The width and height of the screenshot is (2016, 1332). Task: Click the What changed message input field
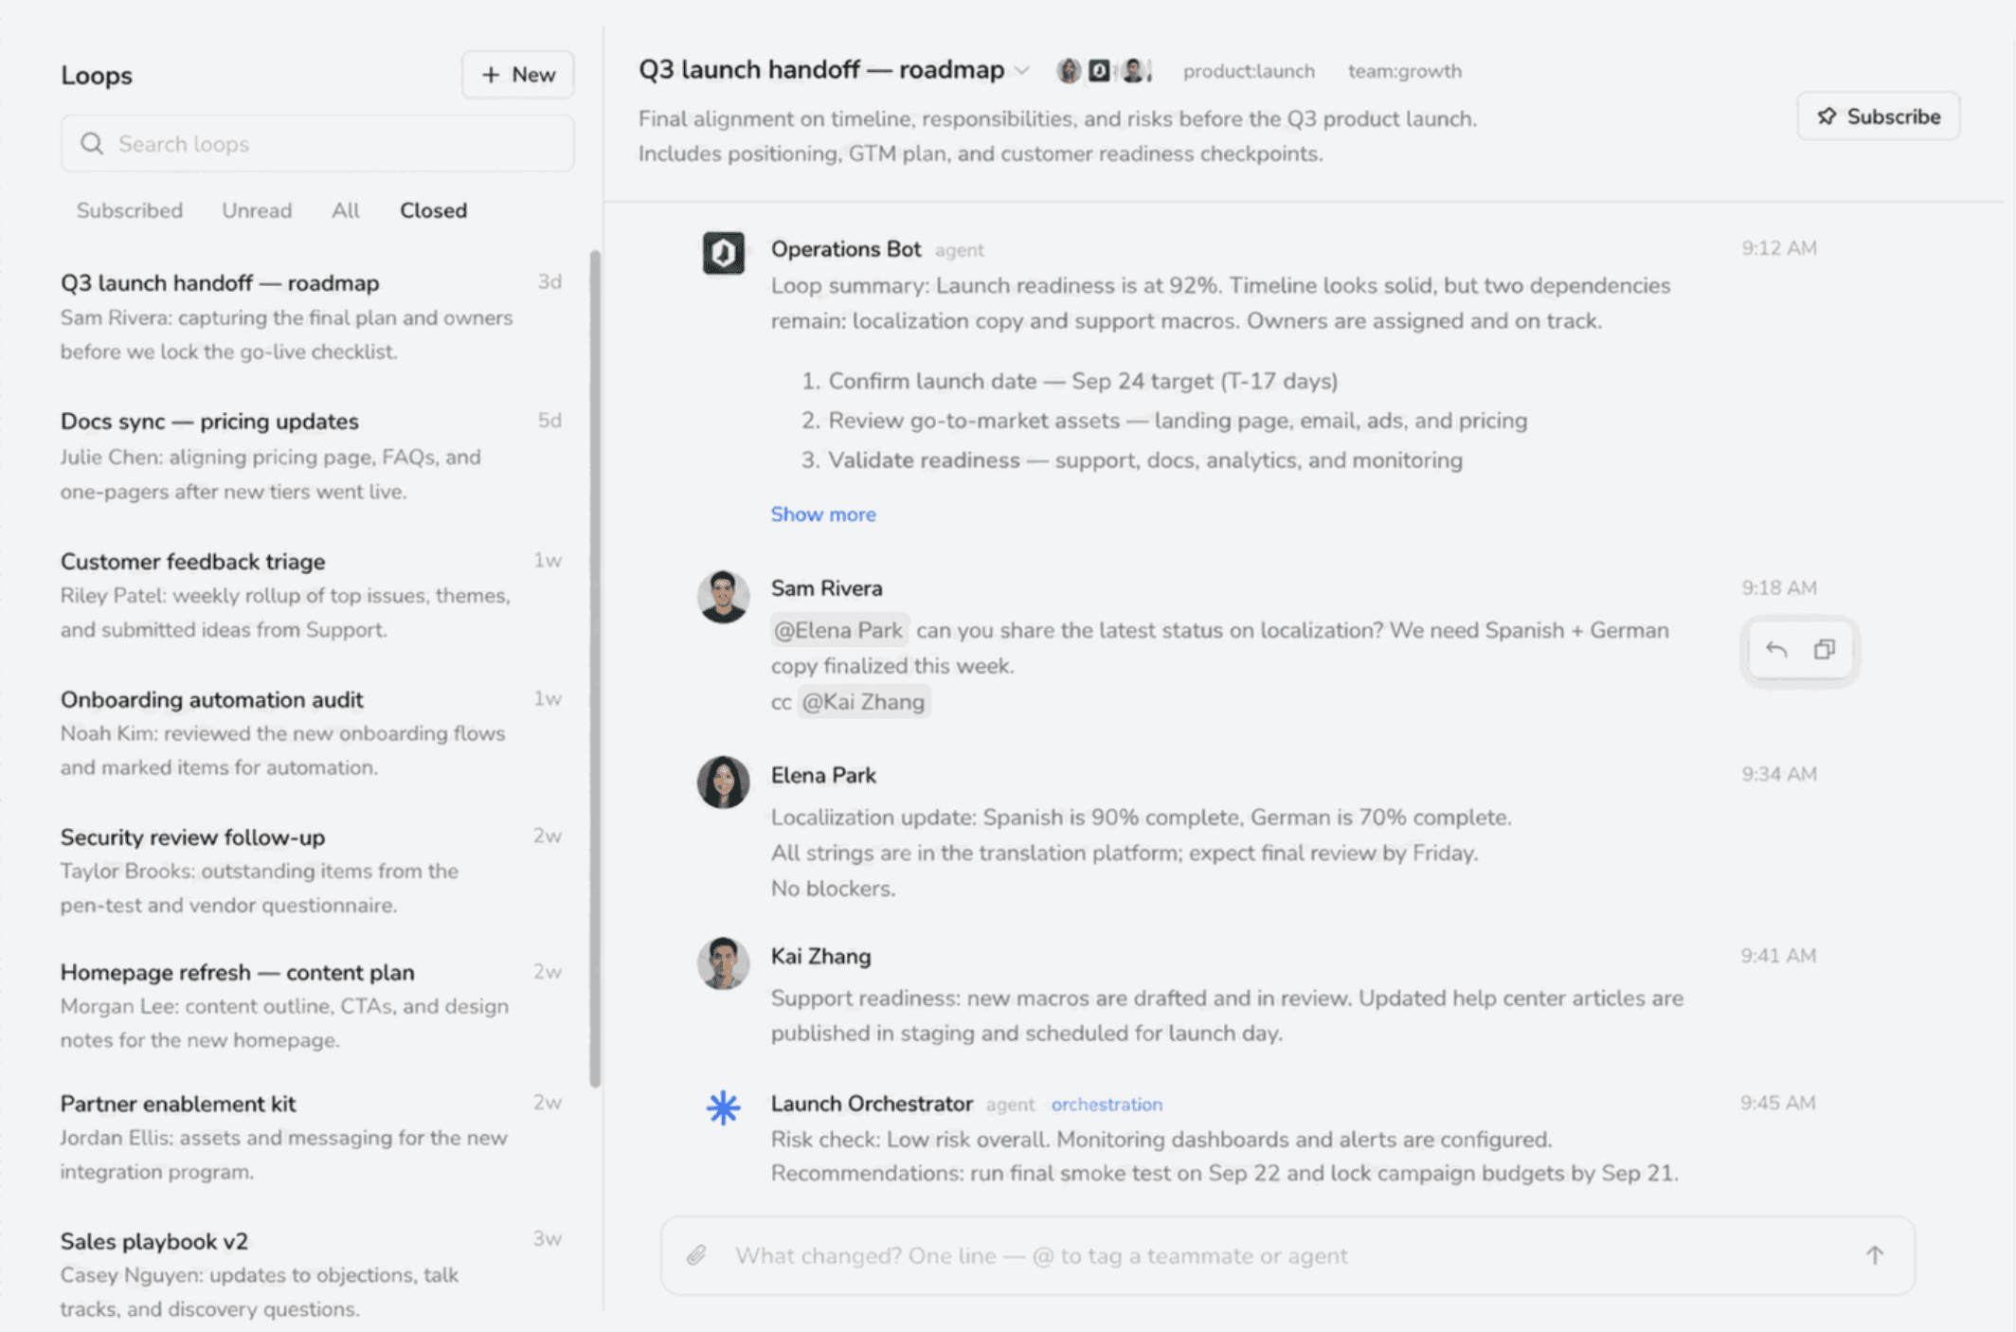click(x=1288, y=1255)
